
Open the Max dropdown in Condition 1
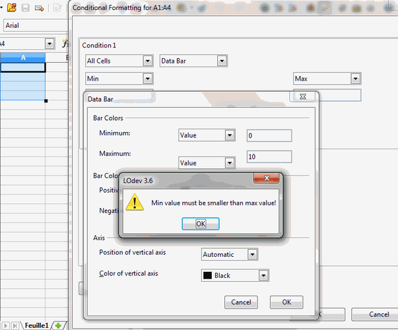327,79
